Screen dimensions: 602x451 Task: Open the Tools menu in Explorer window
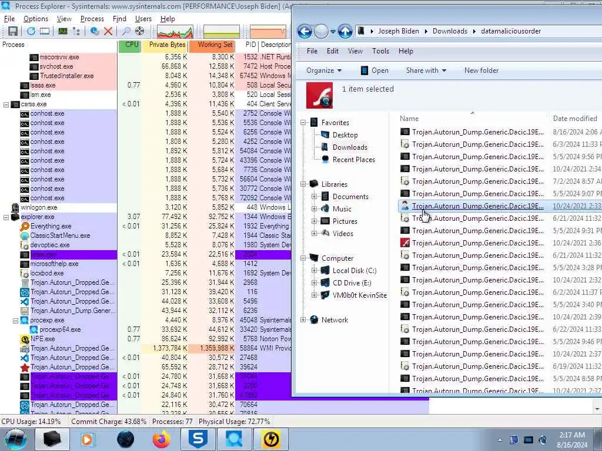tap(380, 51)
